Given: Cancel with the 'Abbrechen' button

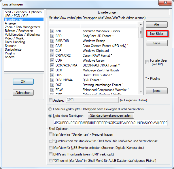Looking at the screenshot, I should tap(23, 93).
